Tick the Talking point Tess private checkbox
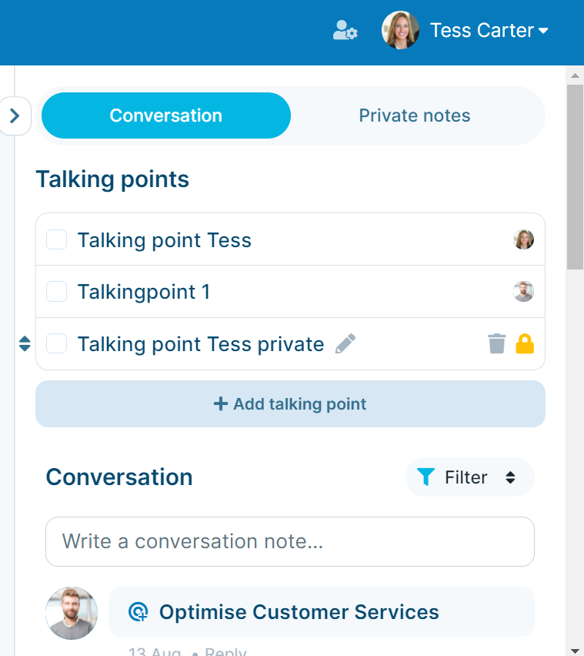Image resolution: width=584 pixels, height=656 pixels. tap(56, 344)
